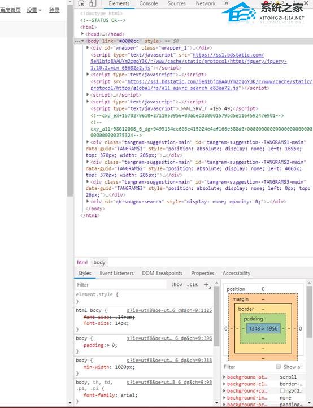Collapse the body element node
The height and width of the screenshot is (408, 313).
pyautogui.click(x=82, y=41)
